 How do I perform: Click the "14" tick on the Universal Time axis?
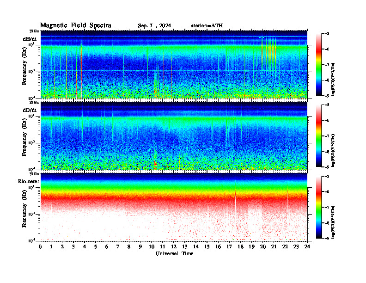click(196, 247)
